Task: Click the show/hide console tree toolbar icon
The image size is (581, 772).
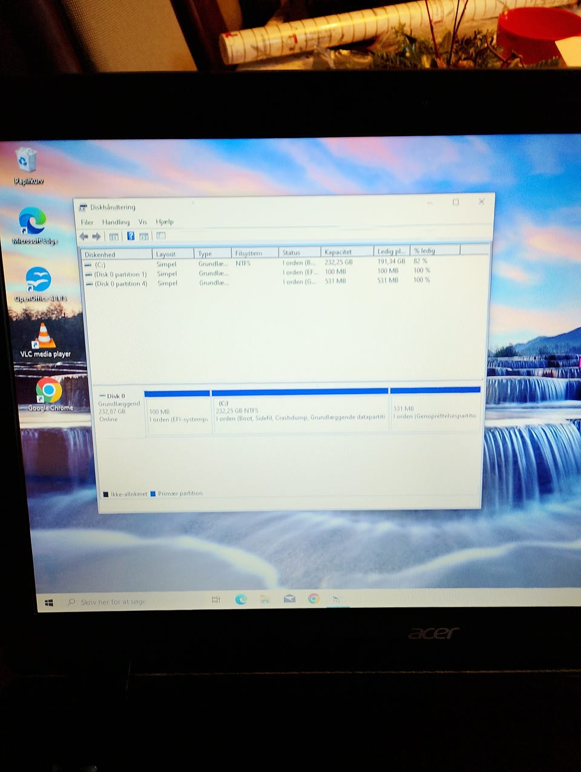Action: [114, 236]
